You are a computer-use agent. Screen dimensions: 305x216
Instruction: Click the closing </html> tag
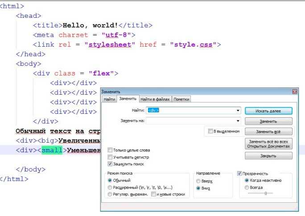[14, 179]
